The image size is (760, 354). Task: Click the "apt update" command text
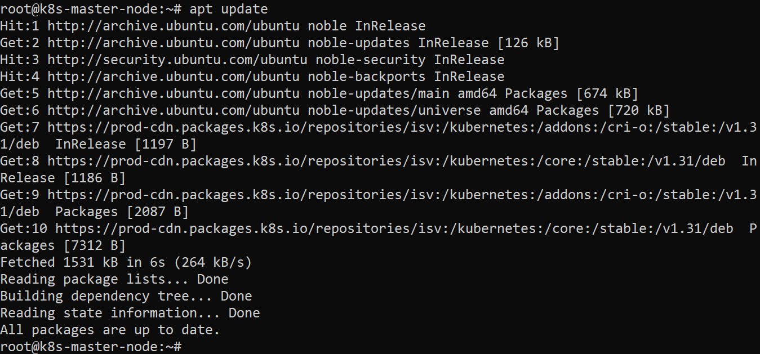pos(228,9)
